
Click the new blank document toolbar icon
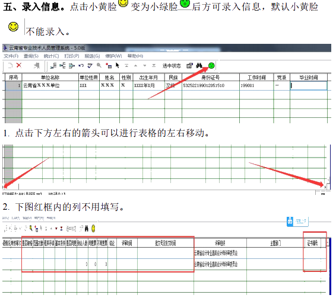point(10,65)
